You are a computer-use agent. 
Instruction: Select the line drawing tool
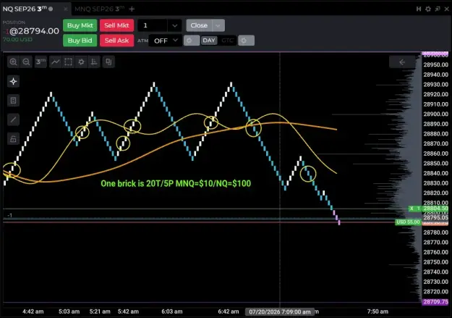pos(13,120)
